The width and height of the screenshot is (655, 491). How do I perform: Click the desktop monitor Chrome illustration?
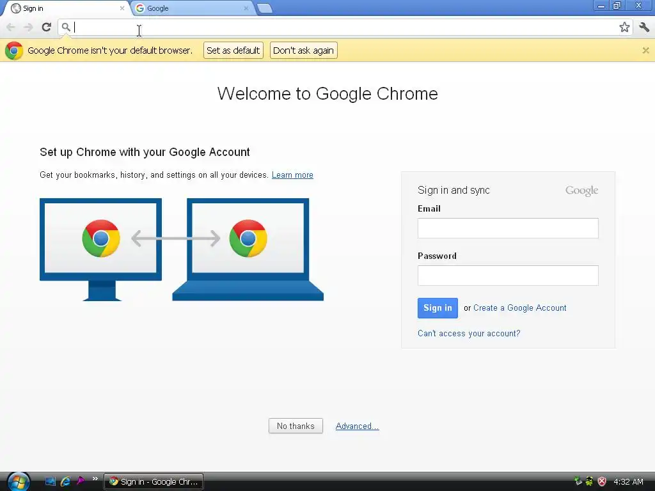pyautogui.click(x=100, y=249)
